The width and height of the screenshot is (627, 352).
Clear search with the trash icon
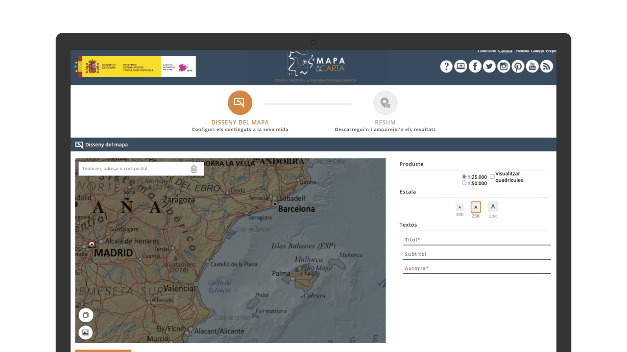[x=194, y=169]
